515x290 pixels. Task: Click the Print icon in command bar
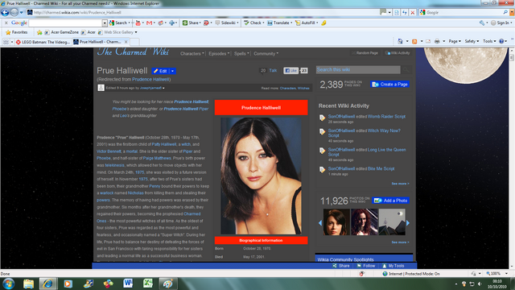(437, 41)
